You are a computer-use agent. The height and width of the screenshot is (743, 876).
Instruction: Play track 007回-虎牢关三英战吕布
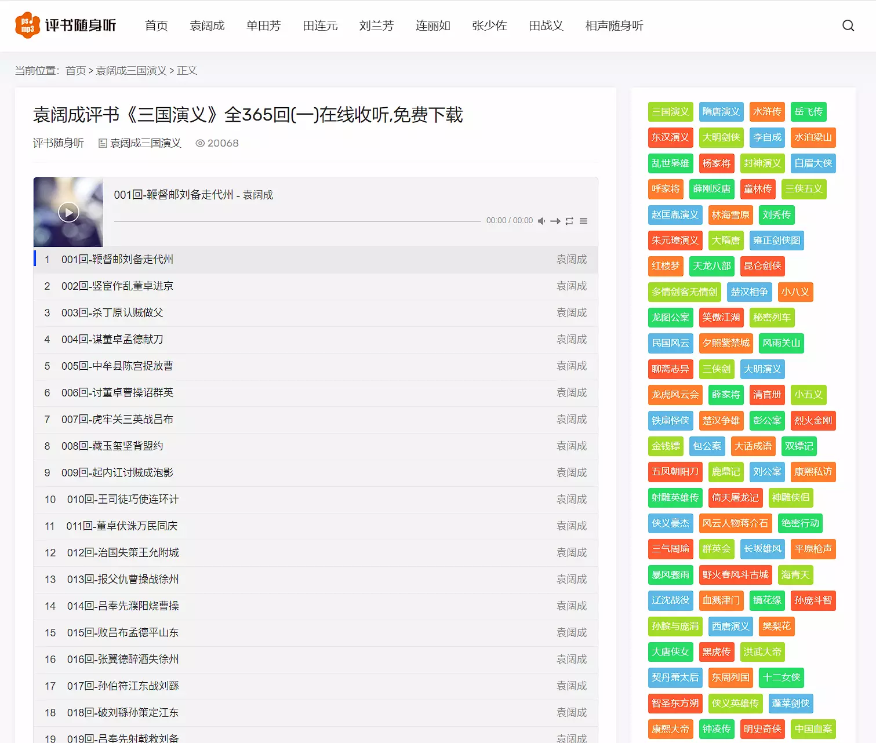pyautogui.click(x=117, y=419)
